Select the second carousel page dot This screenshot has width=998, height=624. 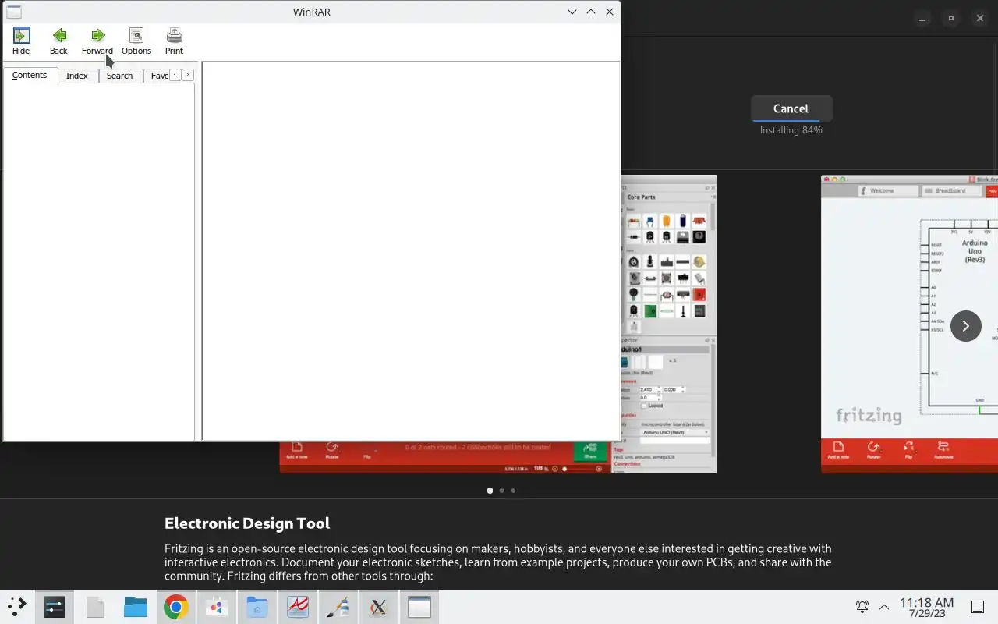501,491
